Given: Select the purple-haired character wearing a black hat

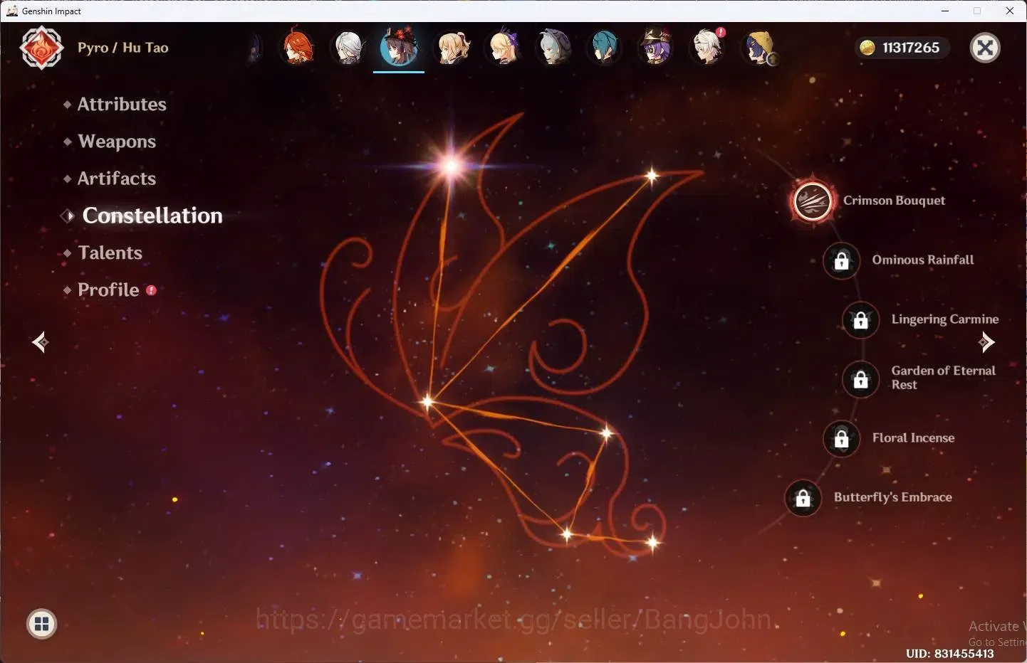Looking at the screenshot, I should coord(656,48).
